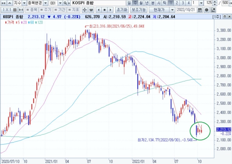Screen dimensions: 232x164
Task: Click the small 1x1 layout icon
Action: tap(21, 10)
